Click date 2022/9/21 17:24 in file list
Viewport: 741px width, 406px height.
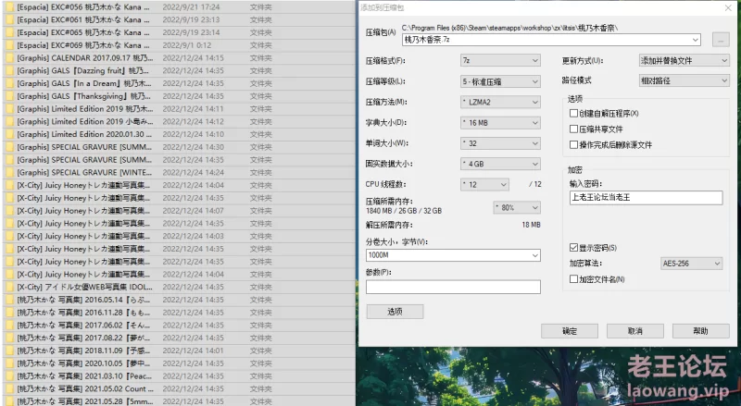(x=191, y=7)
